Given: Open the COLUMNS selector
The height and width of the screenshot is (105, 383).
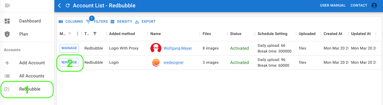Looking at the screenshot, I should [x=71, y=22].
